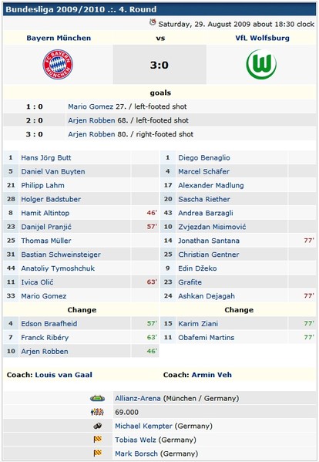Click the stadium icon next to Allianz-Arena
The image size is (319, 462).
[x=97, y=398]
